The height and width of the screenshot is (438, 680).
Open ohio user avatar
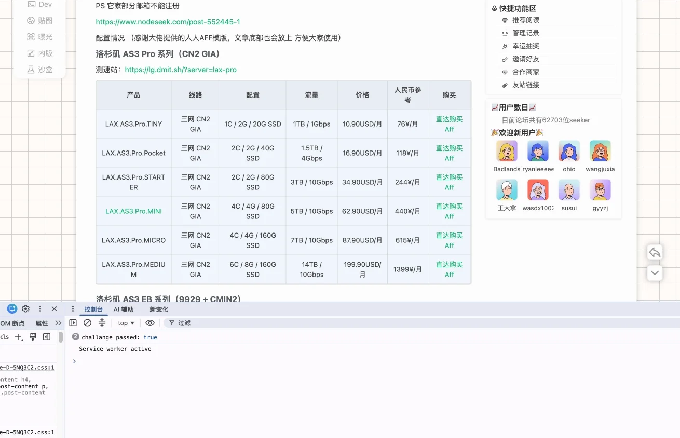[569, 151]
